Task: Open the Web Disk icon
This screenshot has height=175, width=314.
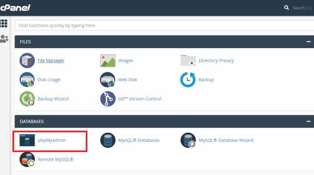Action: [108, 79]
